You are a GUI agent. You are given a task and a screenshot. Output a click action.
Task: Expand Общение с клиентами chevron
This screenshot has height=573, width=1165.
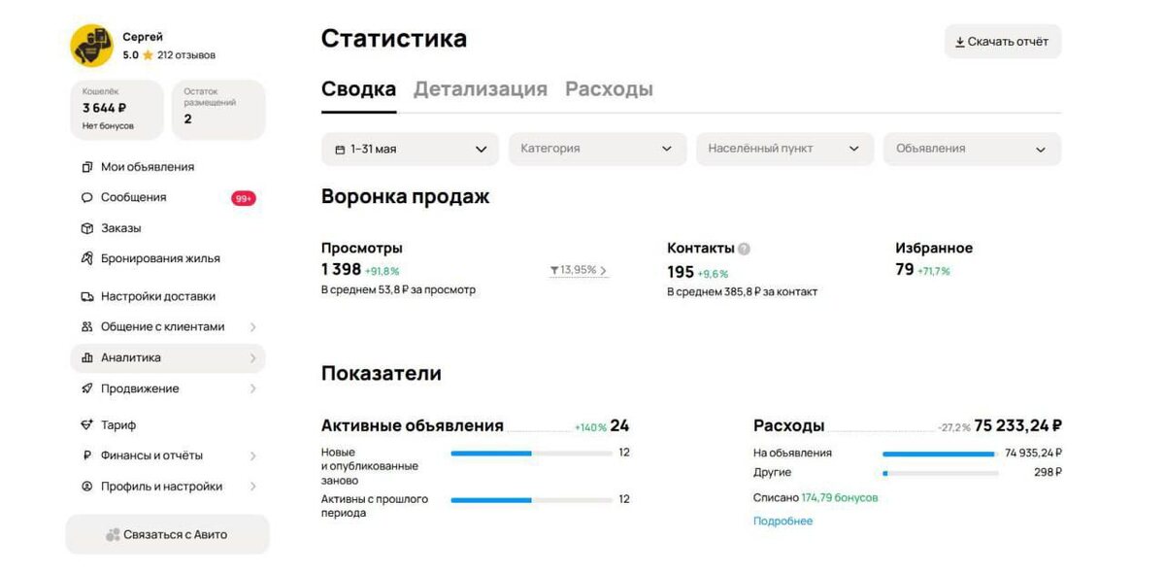(252, 327)
